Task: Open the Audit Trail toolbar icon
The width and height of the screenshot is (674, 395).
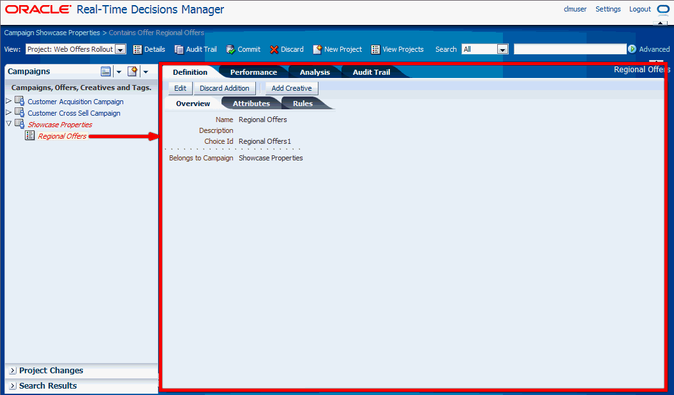Action: 179,49
